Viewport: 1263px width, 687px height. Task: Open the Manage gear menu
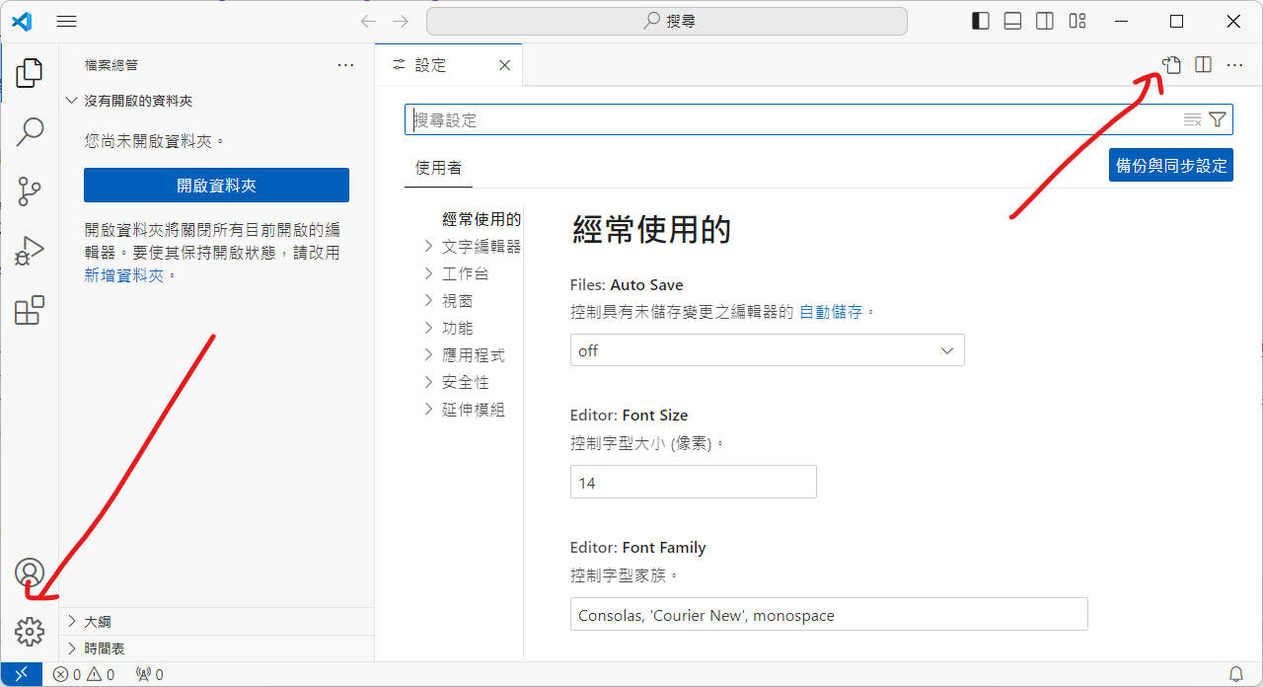click(x=30, y=631)
